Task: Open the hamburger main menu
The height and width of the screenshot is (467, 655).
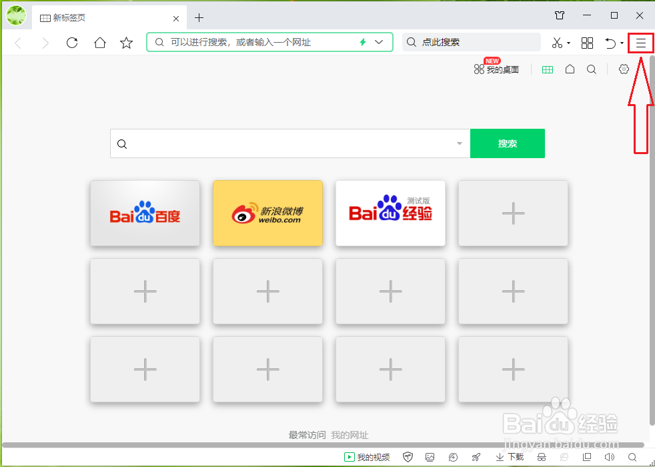Action: click(x=640, y=43)
